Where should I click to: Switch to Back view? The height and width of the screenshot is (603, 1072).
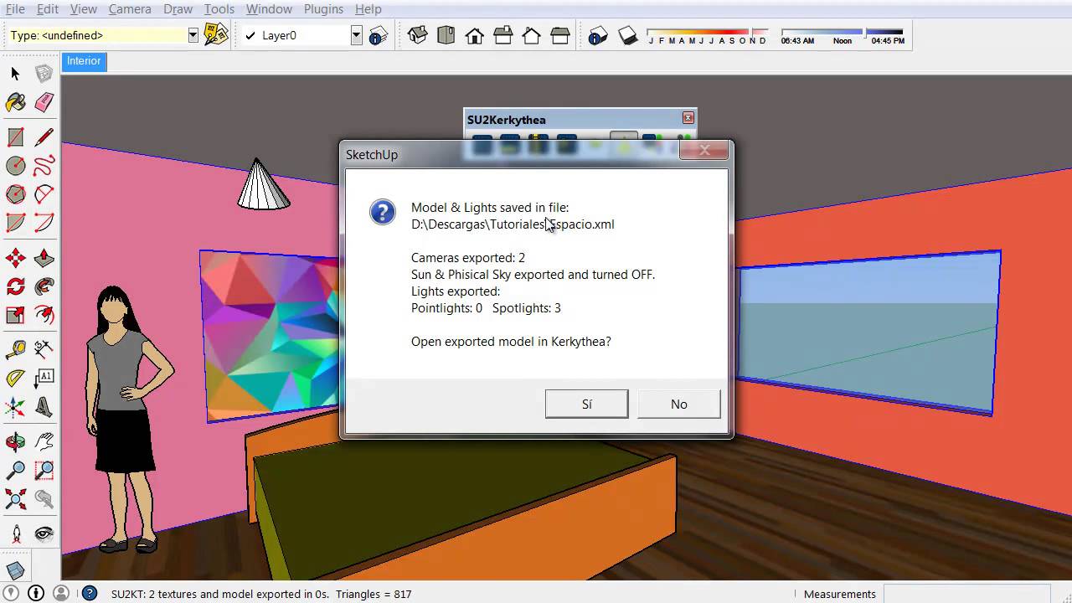click(532, 35)
